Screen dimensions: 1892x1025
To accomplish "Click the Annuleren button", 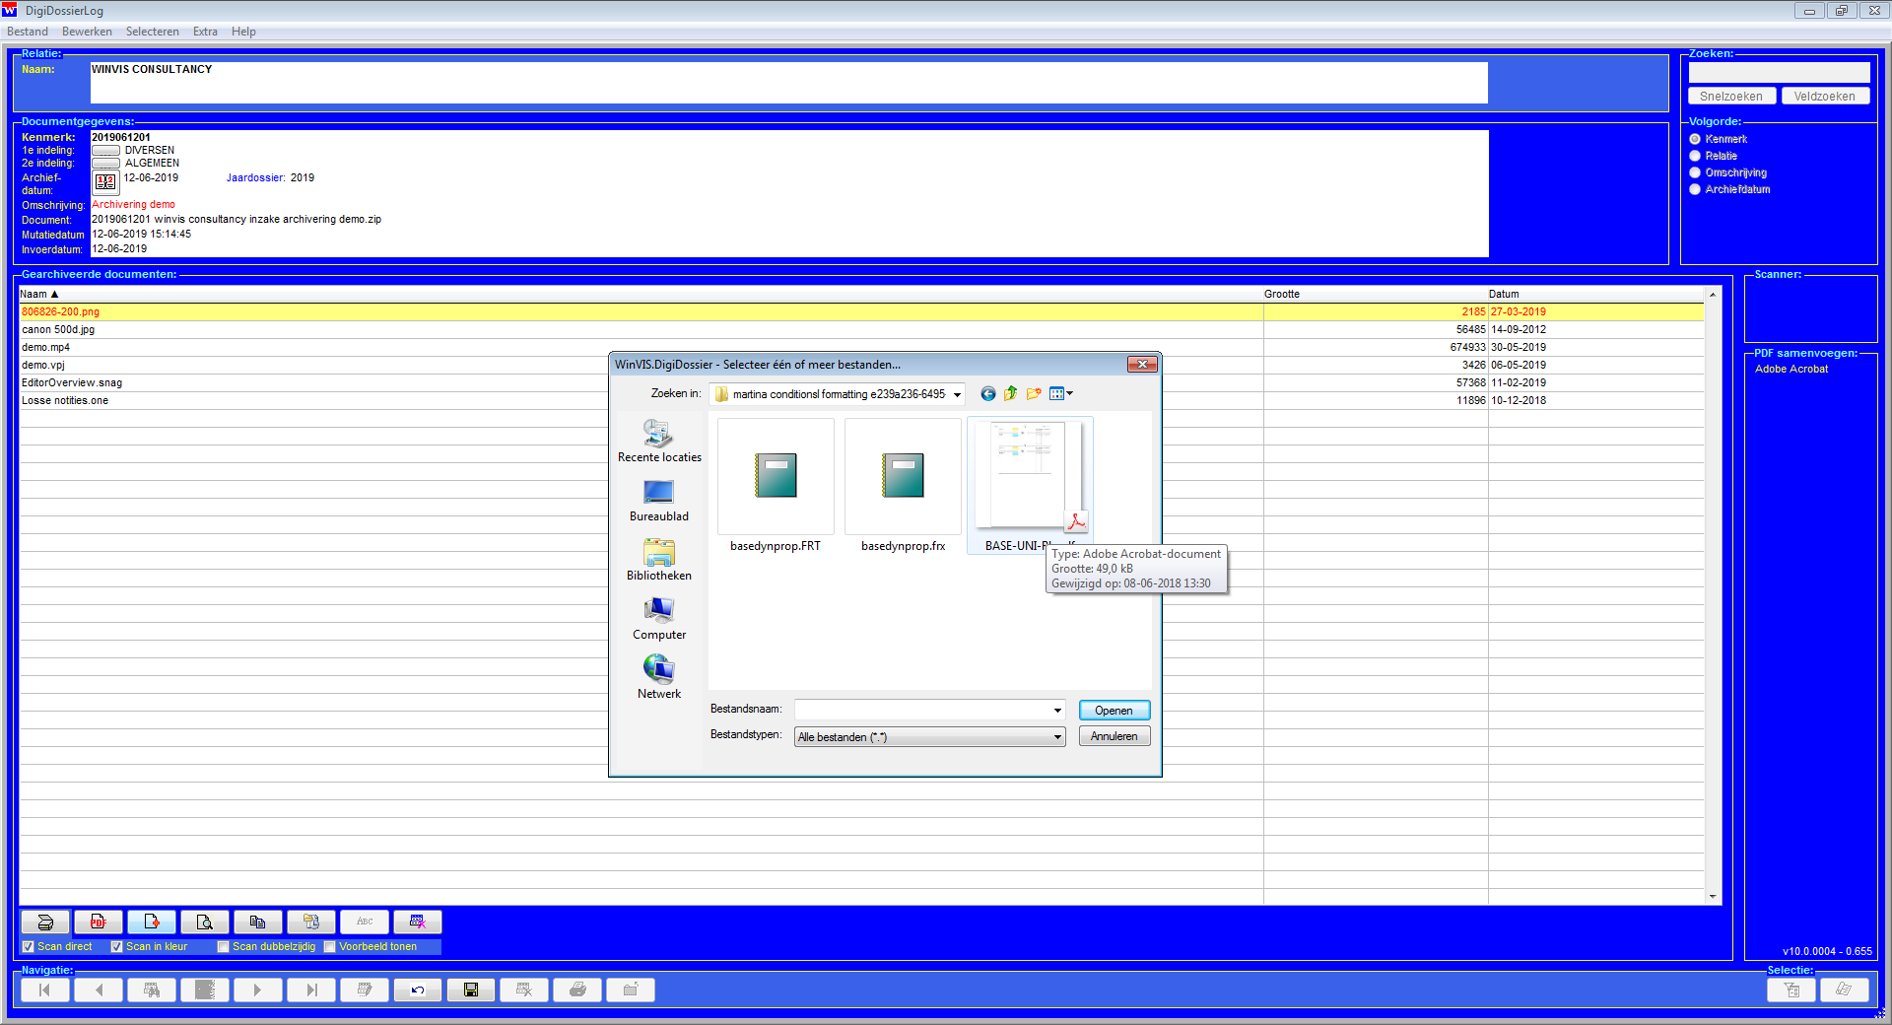I will [1114, 736].
